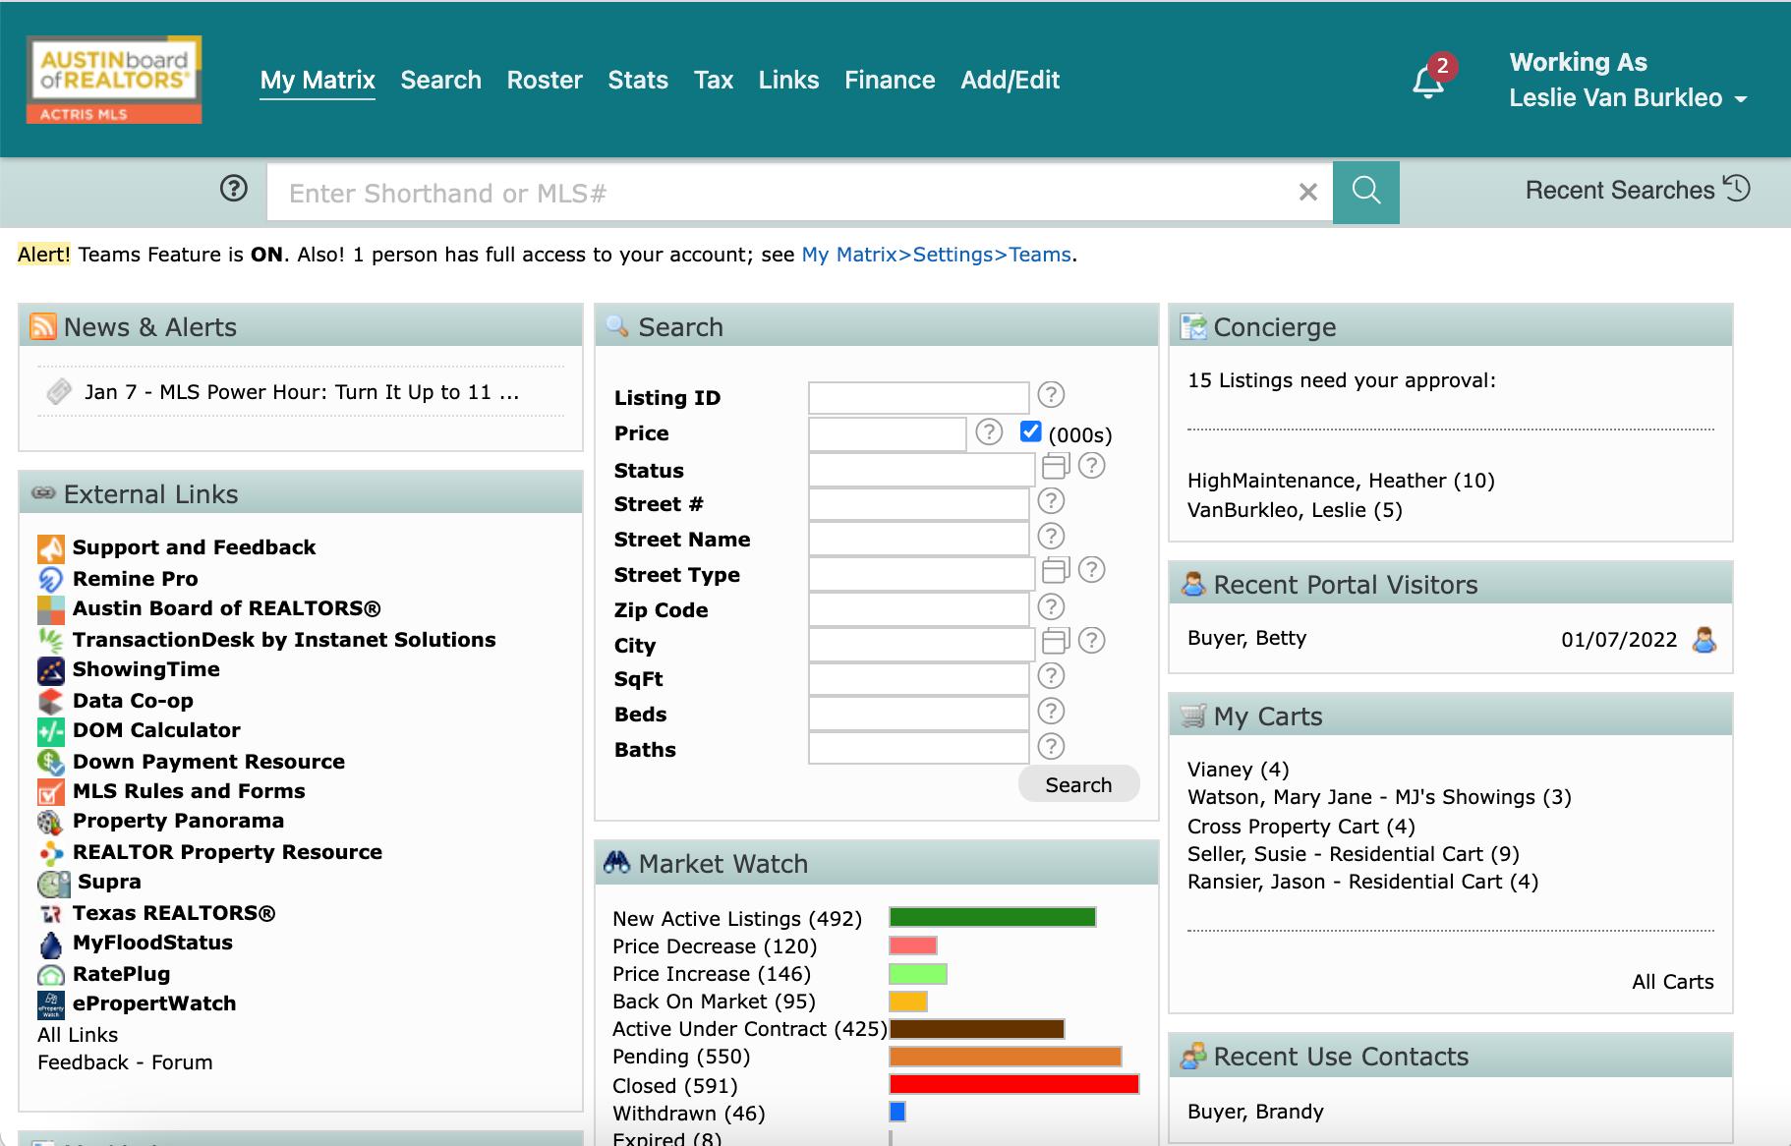This screenshot has width=1791, height=1146.
Task: Open the City value picker list
Action: (x=1056, y=641)
